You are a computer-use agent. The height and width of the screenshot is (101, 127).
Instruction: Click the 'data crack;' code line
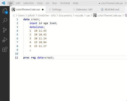[32, 19]
